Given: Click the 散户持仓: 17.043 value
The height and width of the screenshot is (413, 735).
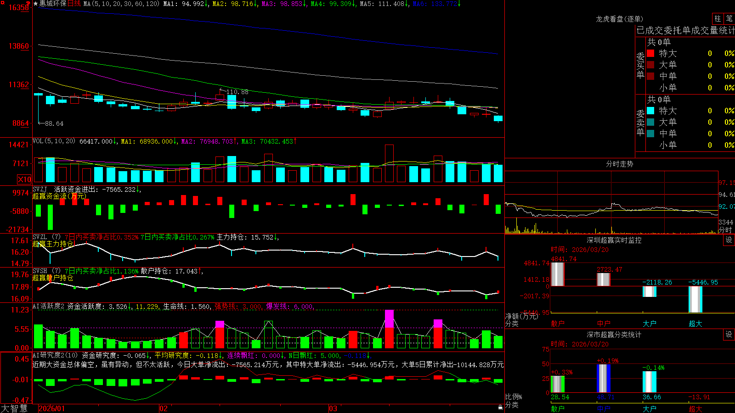Looking at the screenshot, I should click(x=170, y=271).
